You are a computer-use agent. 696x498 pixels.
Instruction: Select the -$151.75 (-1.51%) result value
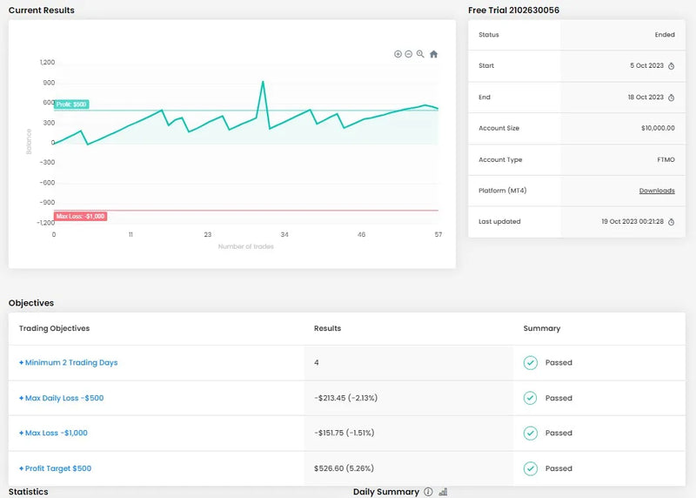click(x=344, y=433)
